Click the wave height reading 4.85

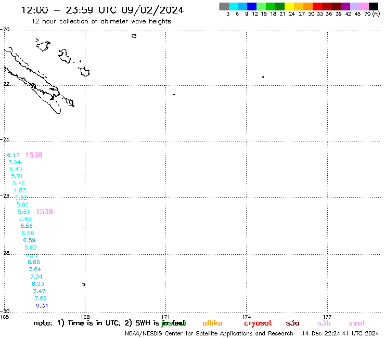pos(20,190)
